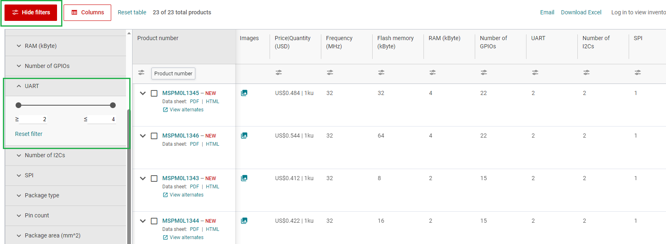
Task: Open the Frequency column filter icon
Action: tap(330, 72)
